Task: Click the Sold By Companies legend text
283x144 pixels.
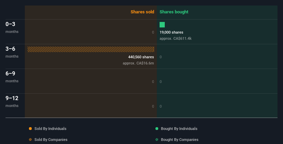Action: tap(51, 140)
